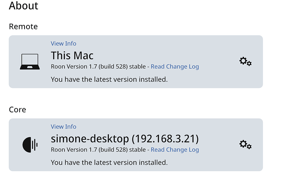
Task: Click the laptop icon beside This Mac
Action: [30, 62]
